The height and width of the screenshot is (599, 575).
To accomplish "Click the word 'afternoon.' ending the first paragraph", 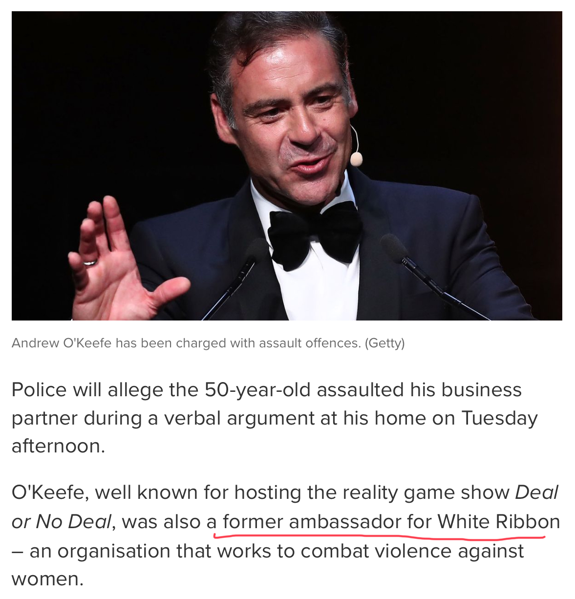I will [x=59, y=446].
